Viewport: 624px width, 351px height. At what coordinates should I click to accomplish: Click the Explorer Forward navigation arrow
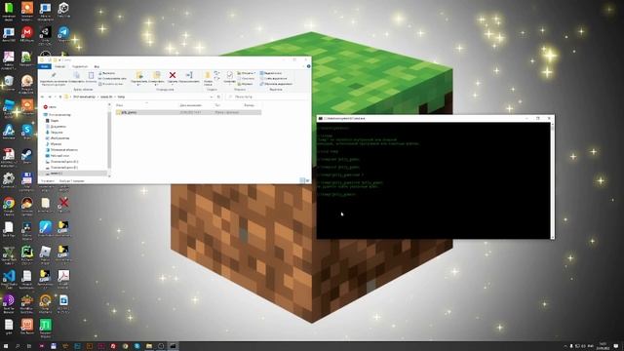pyautogui.click(x=50, y=97)
